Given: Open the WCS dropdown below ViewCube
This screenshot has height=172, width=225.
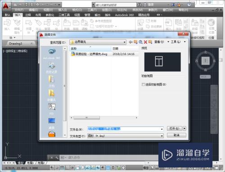Looking at the screenshot, I should click(x=205, y=77).
